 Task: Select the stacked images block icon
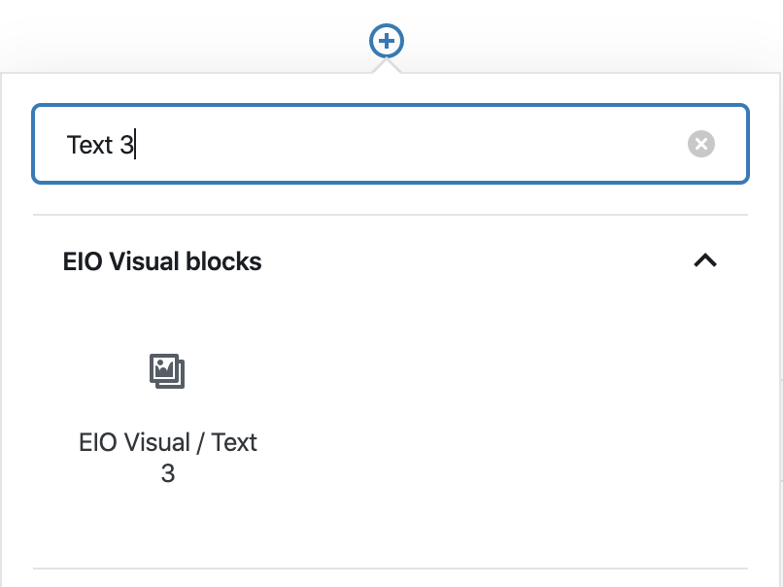click(167, 370)
